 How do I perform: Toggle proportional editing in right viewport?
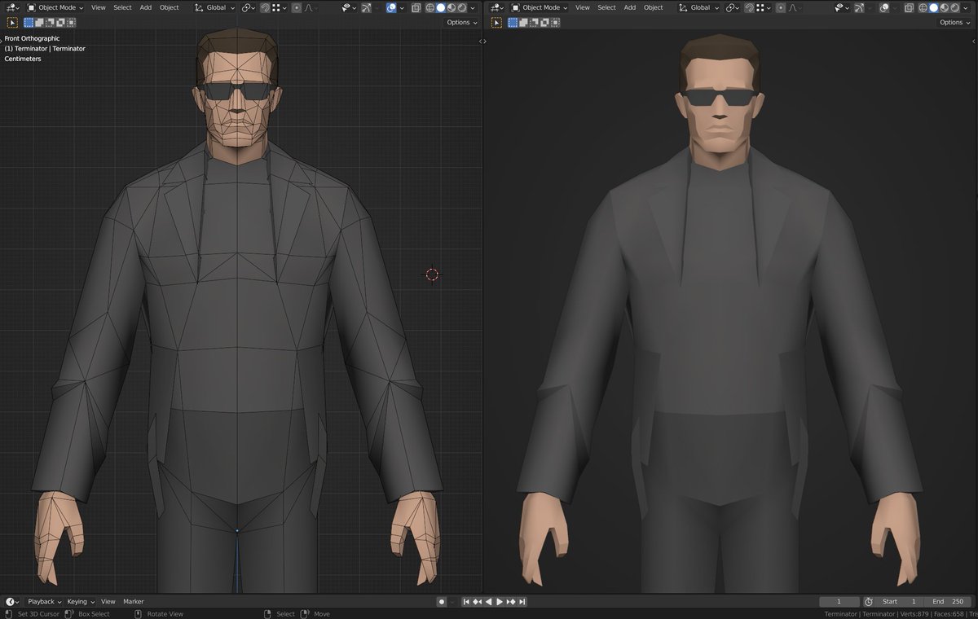(x=780, y=7)
